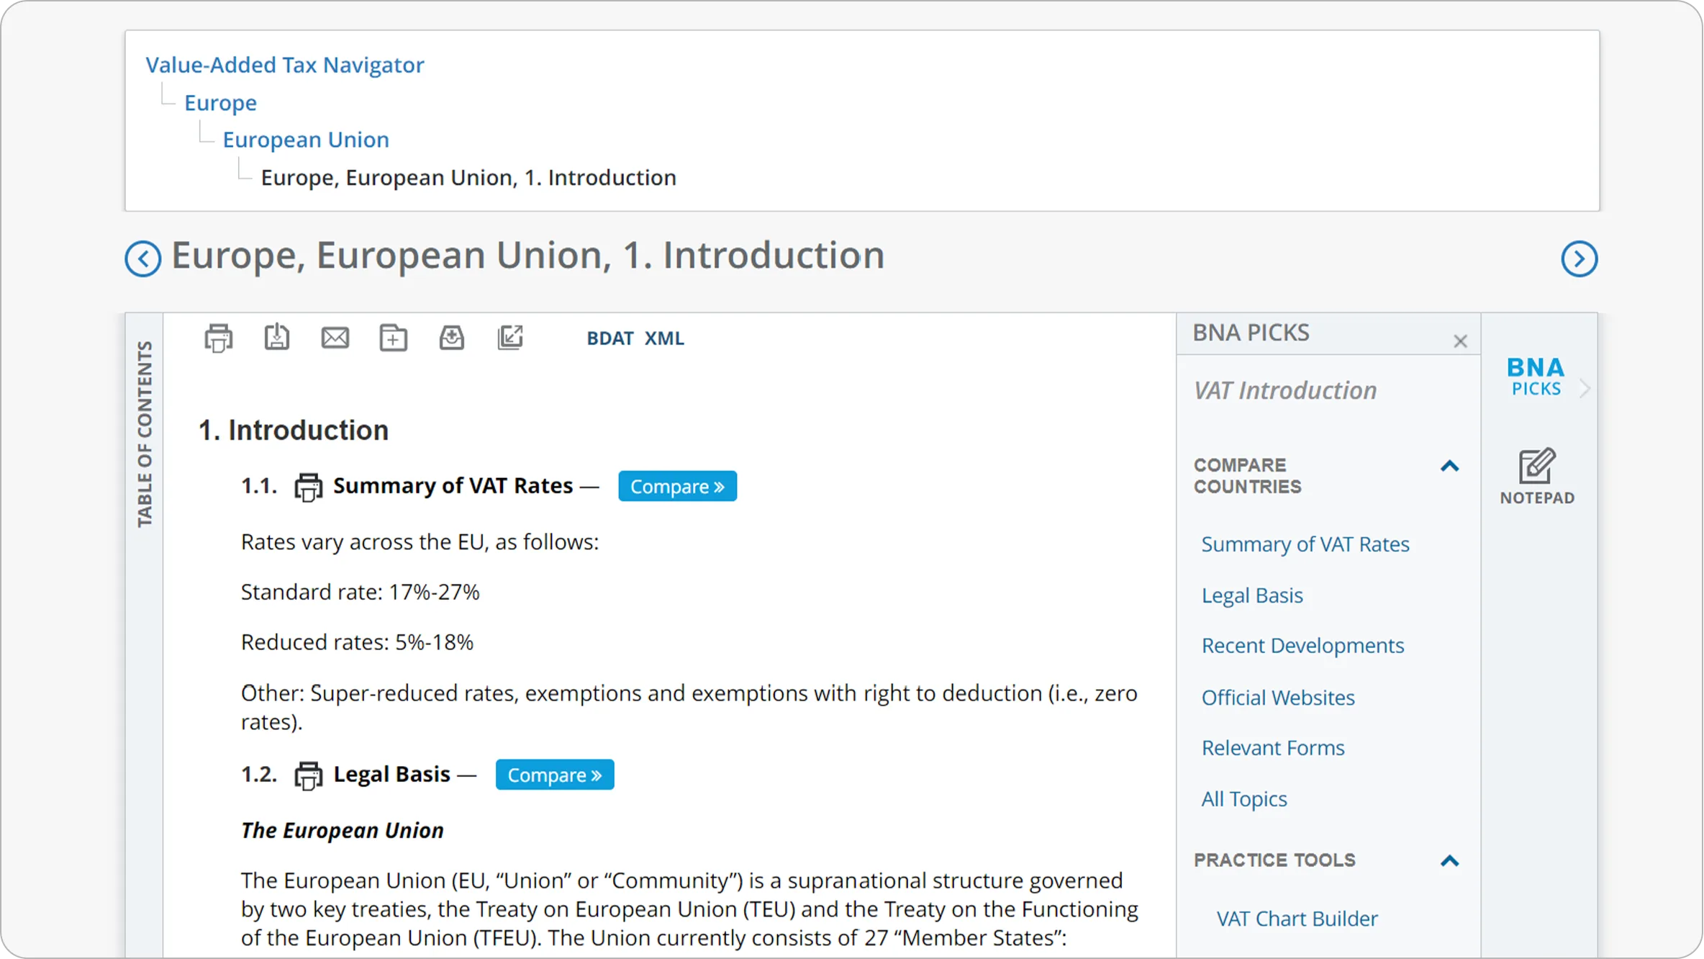Print the Summary of VAT Rates section
The height and width of the screenshot is (959, 1704).
click(308, 487)
